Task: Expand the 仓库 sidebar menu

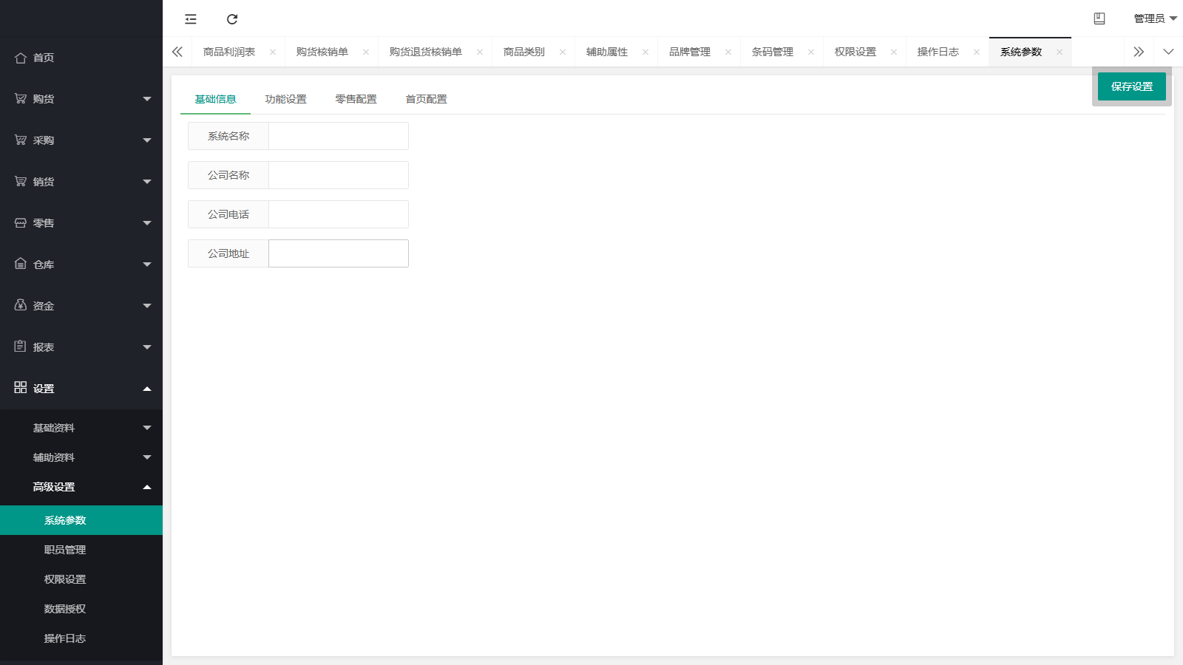Action: click(x=81, y=265)
